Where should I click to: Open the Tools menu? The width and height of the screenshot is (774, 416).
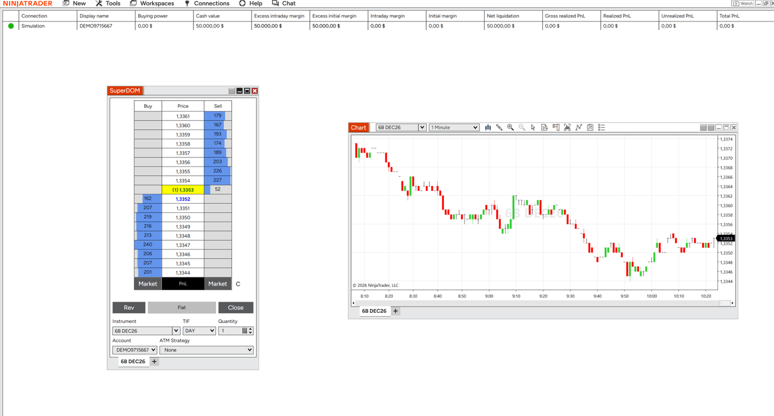tap(108, 3)
